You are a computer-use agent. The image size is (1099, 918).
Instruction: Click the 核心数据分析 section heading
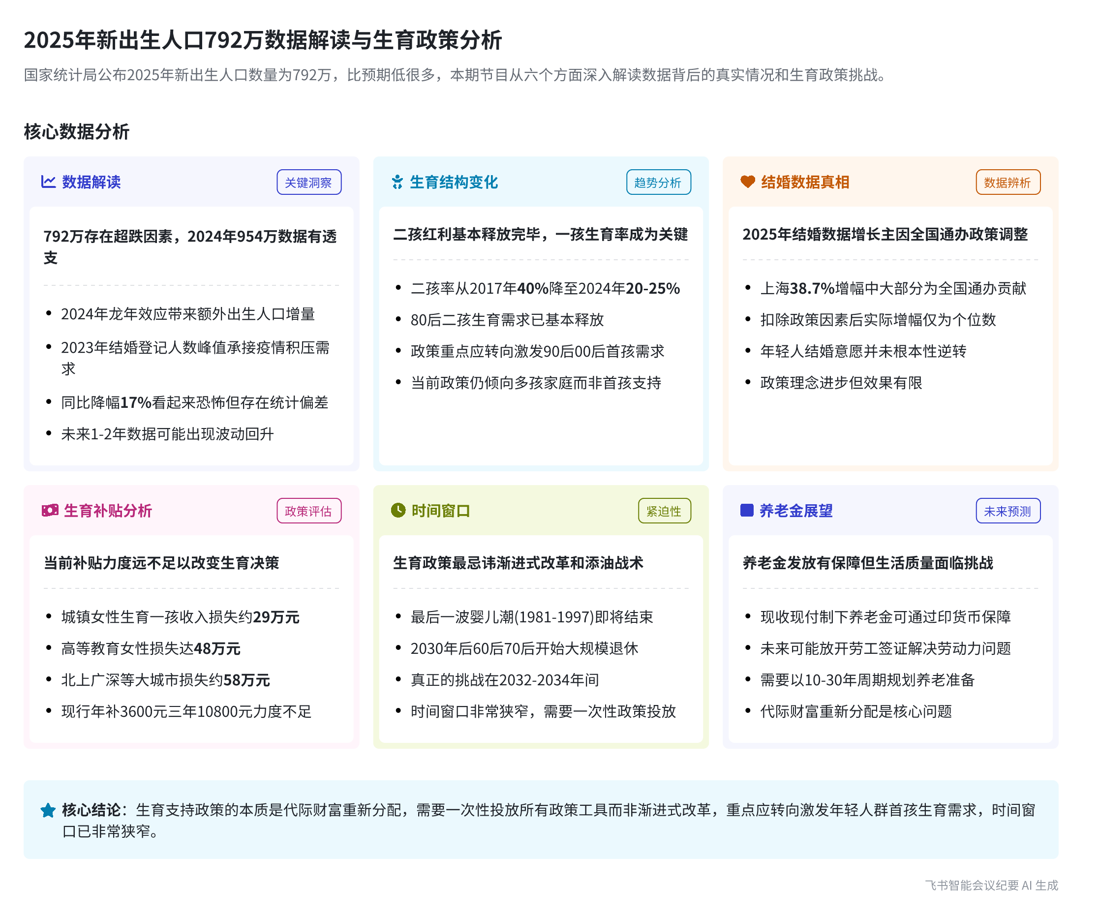pos(76,131)
